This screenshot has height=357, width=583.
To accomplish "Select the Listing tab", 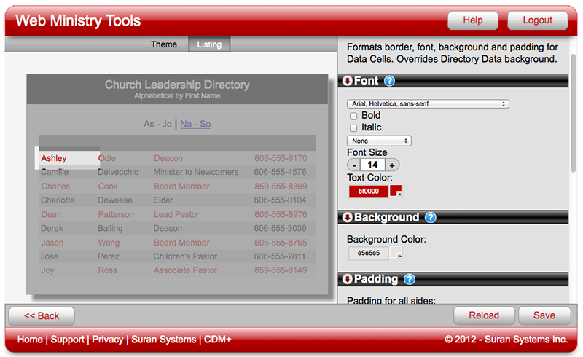I will point(209,44).
